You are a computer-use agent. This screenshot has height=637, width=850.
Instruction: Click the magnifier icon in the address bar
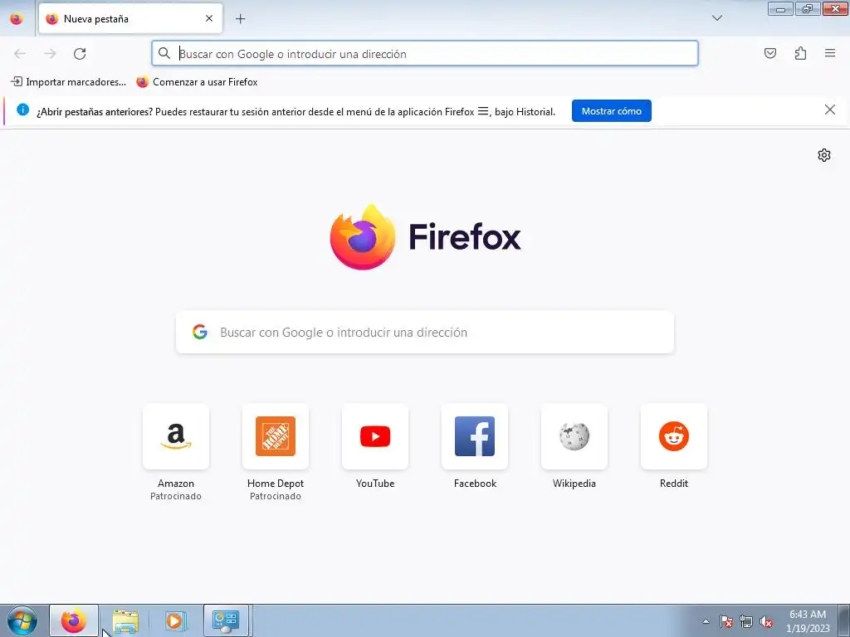[x=164, y=53]
